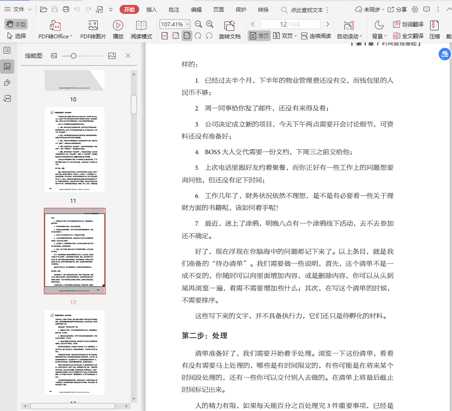The image size is (452, 411).
Task: Select 单页 single page view
Action: pos(259,36)
